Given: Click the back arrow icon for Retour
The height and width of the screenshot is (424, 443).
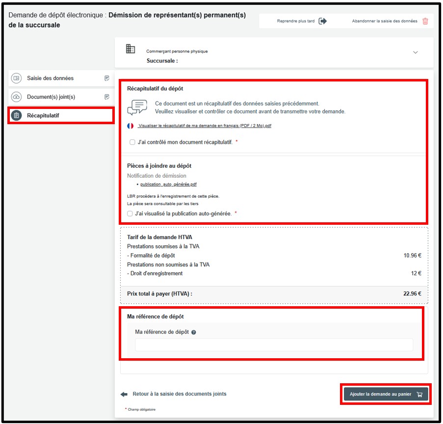Looking at the screenshot, I should point(124,394).
